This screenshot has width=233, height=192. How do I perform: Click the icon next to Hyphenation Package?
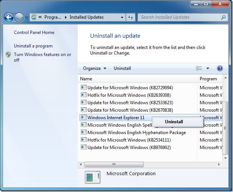84,132
